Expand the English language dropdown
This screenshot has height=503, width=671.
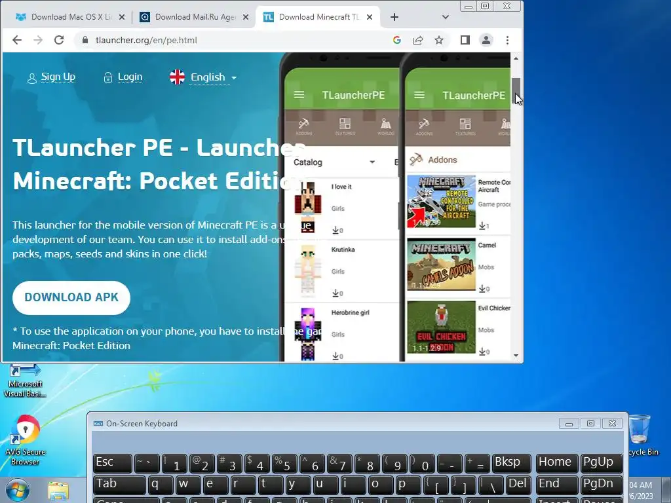tap(213, 77)
